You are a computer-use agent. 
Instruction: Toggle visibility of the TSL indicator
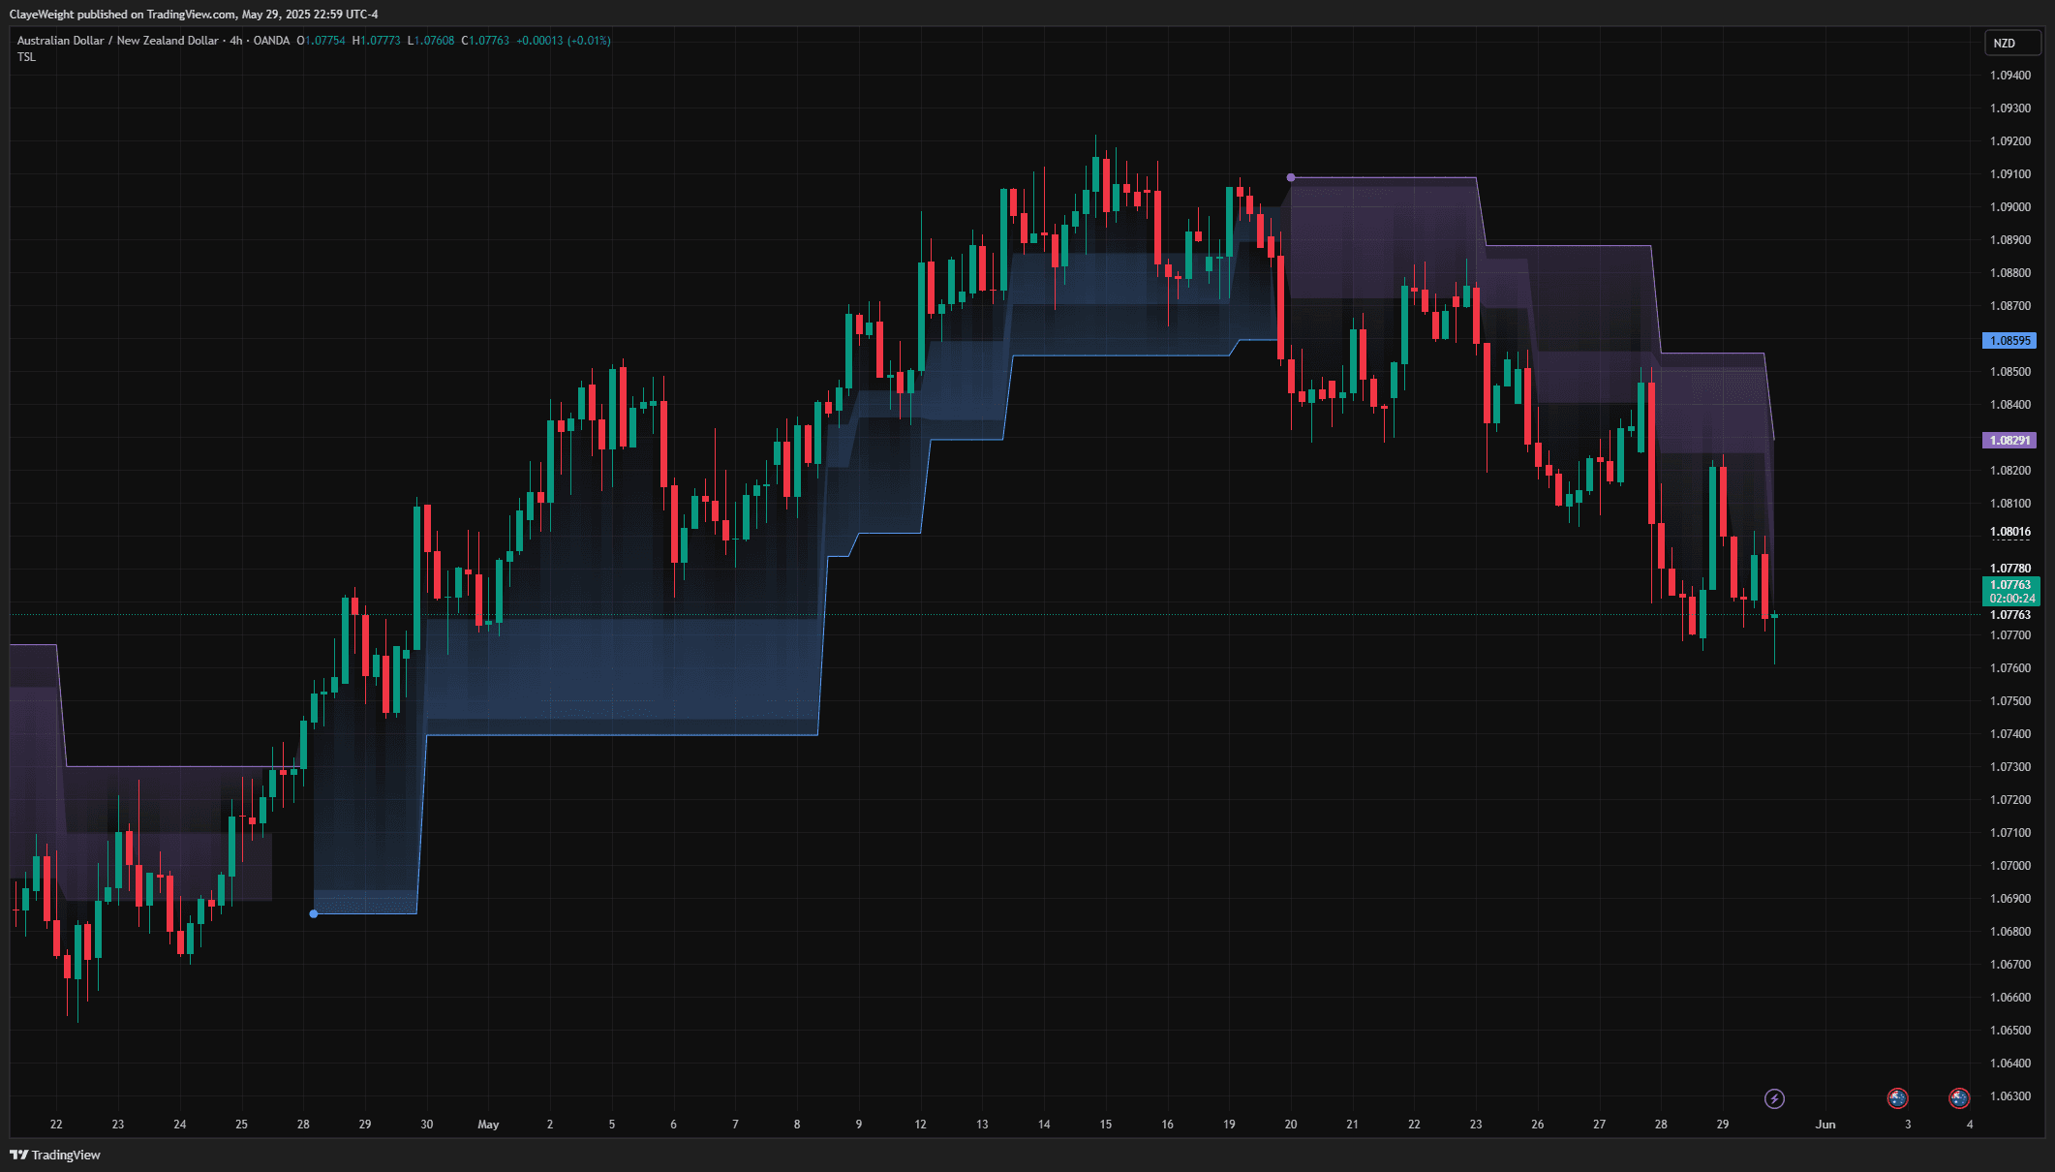(x=25, y=57)
